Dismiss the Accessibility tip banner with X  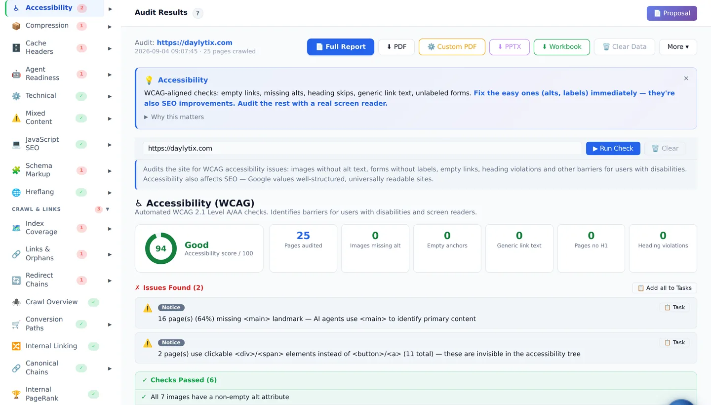click(686, 79)
